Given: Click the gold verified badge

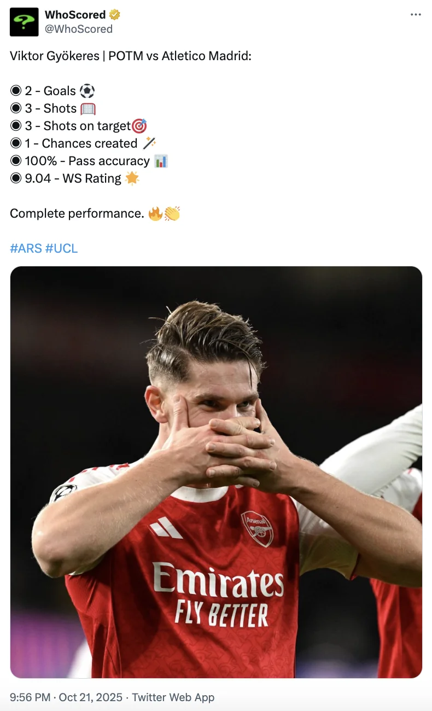Looking at the screenshot, I should pyautogui.click(x=115, y=15).
